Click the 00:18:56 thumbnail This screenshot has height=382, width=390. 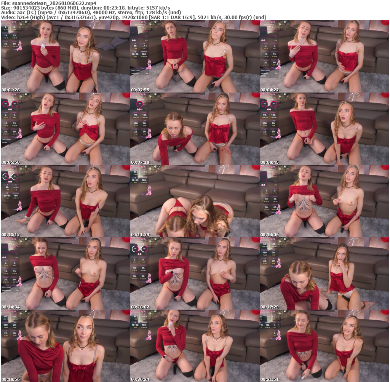65,346
